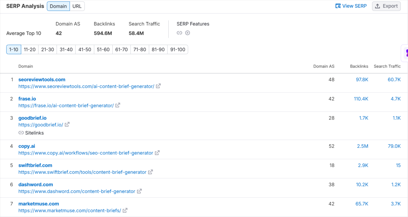Click marketmuse backlinks value 65.7K
This screenshot has width=408, height=217.
362,204
